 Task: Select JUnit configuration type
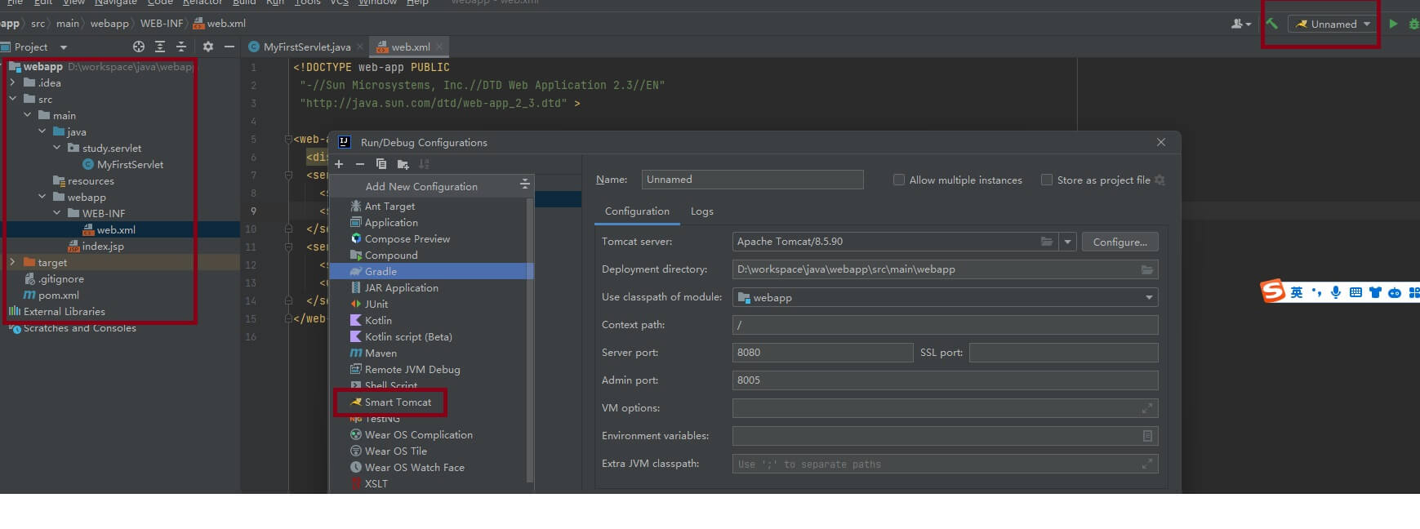(x=376, y=304)
